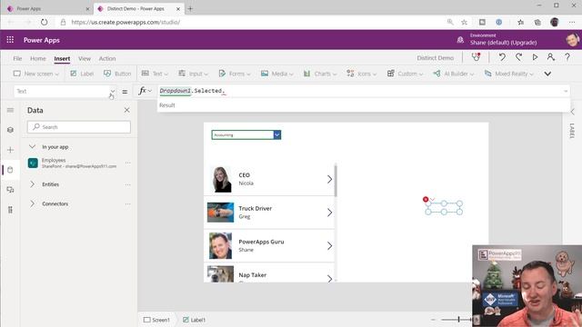Open the Forms dropdown
582x327 pixels.
[x=235, y=74]
